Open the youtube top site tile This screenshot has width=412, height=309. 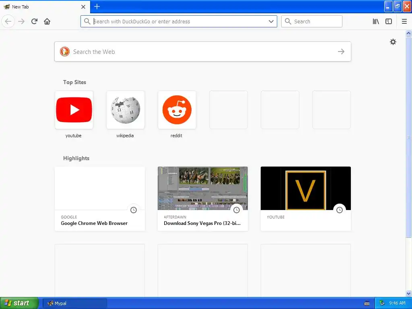coord(74,110)
